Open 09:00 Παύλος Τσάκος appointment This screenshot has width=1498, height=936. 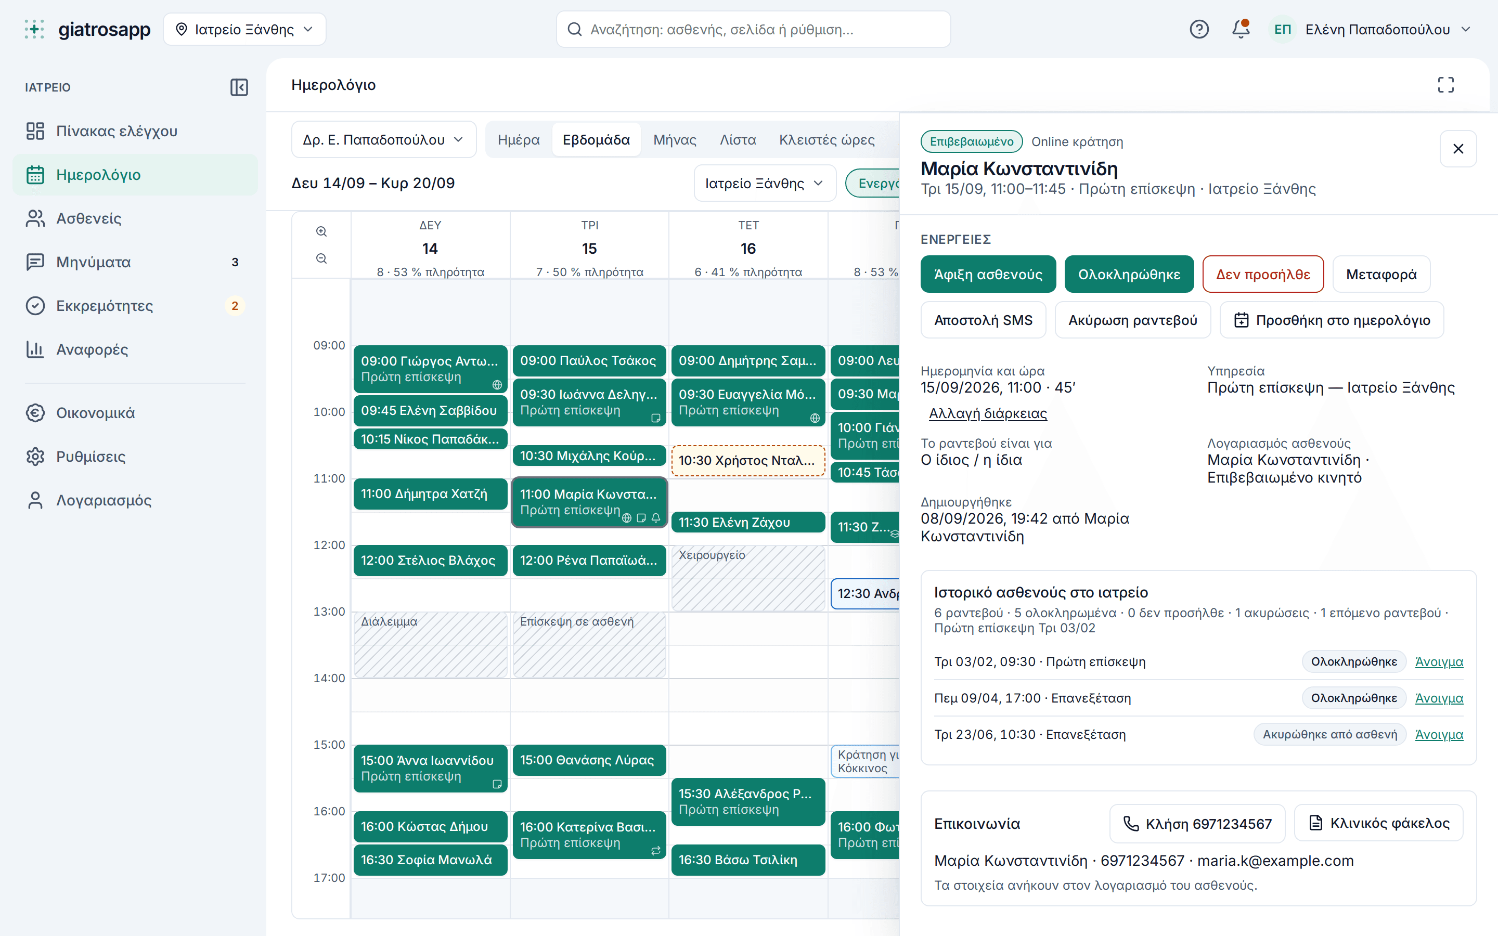[x=589, y=361]
